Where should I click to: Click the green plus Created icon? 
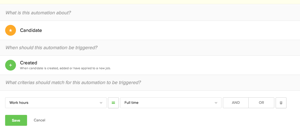click(x=11, y=65)
